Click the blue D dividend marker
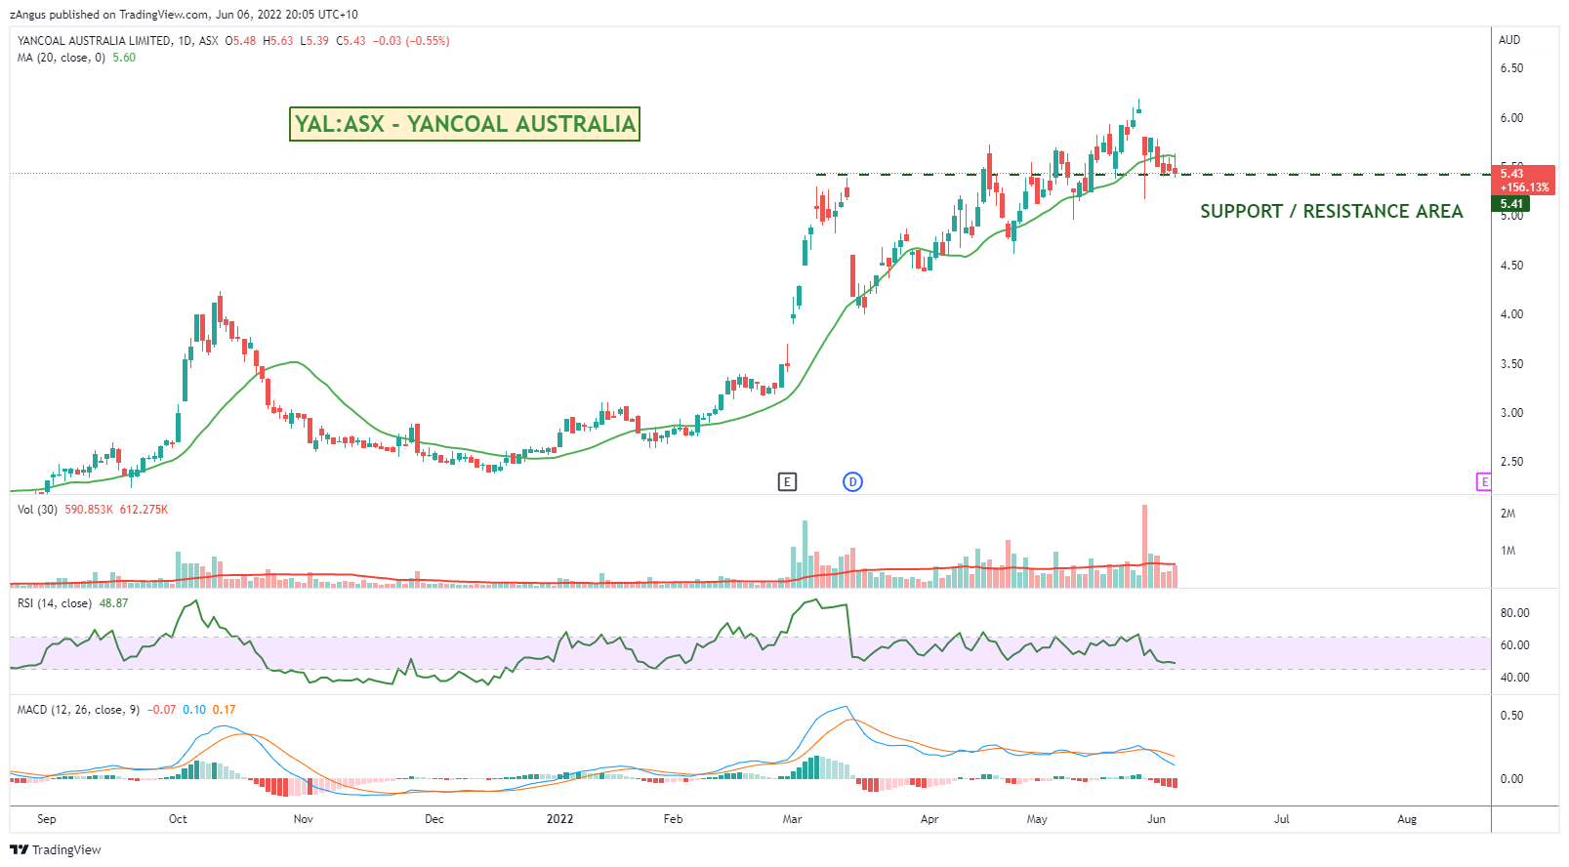Image resolution: width=1569 pixels, height=867 pixels. (852, 481)
